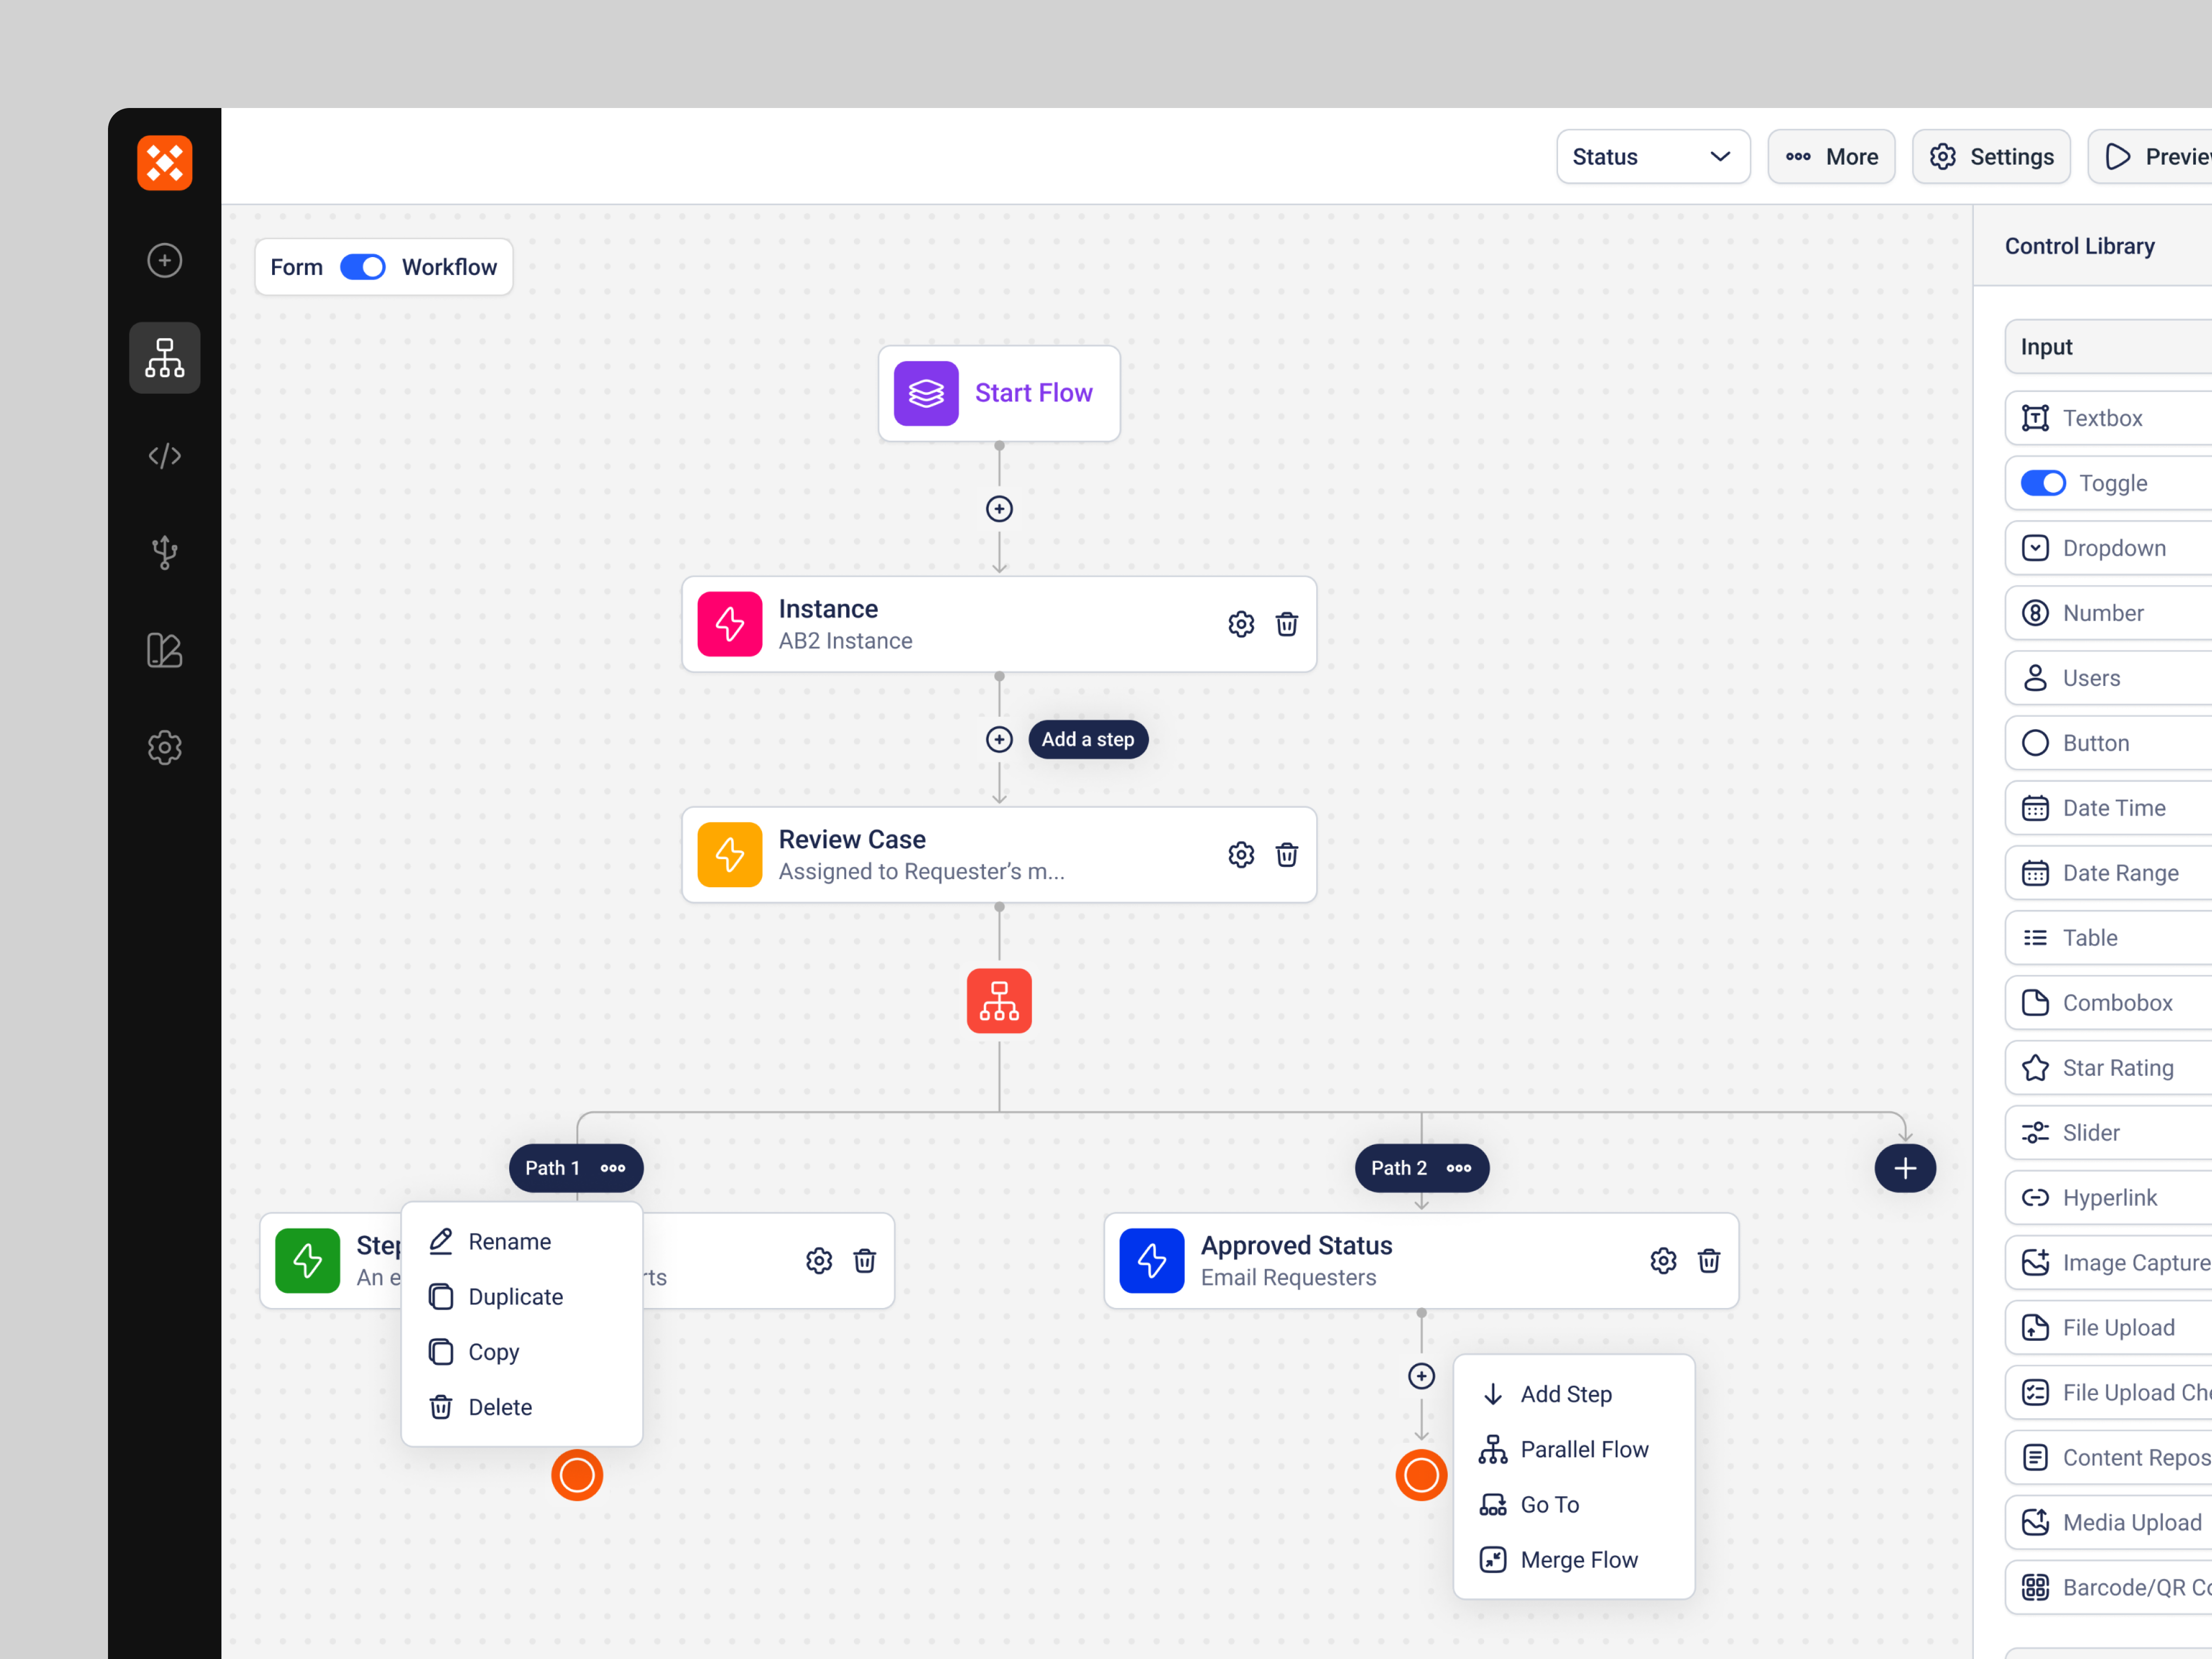Click the red branch/split node below Review Case
Image resolution: width=2212 pixels, height=1659 pixels.
(x=998, y=1000)
